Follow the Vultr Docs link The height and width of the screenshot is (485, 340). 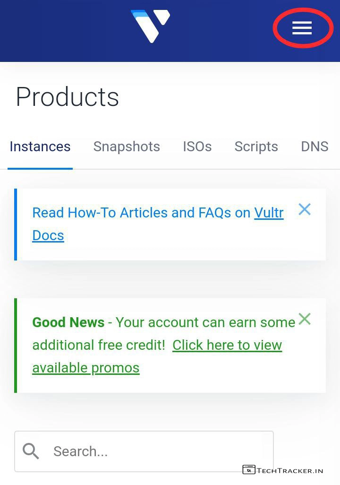pos(269,213)
